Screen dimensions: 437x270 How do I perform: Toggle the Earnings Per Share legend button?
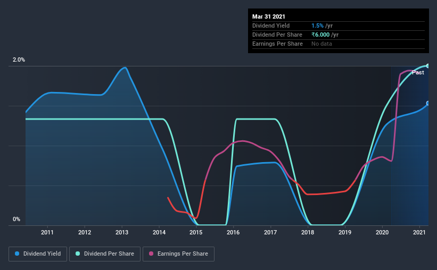[178, 254]
